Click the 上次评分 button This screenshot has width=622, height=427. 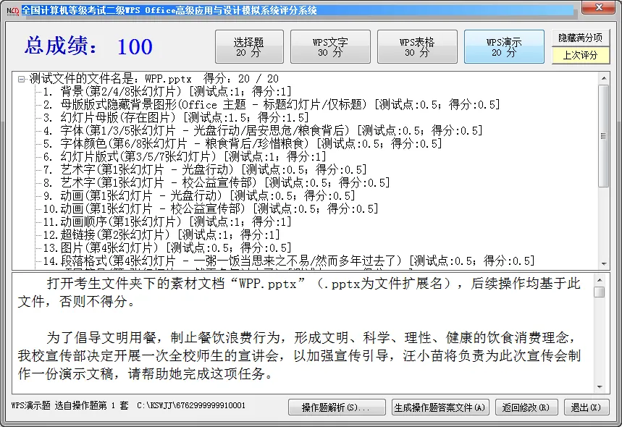(581, 55)
